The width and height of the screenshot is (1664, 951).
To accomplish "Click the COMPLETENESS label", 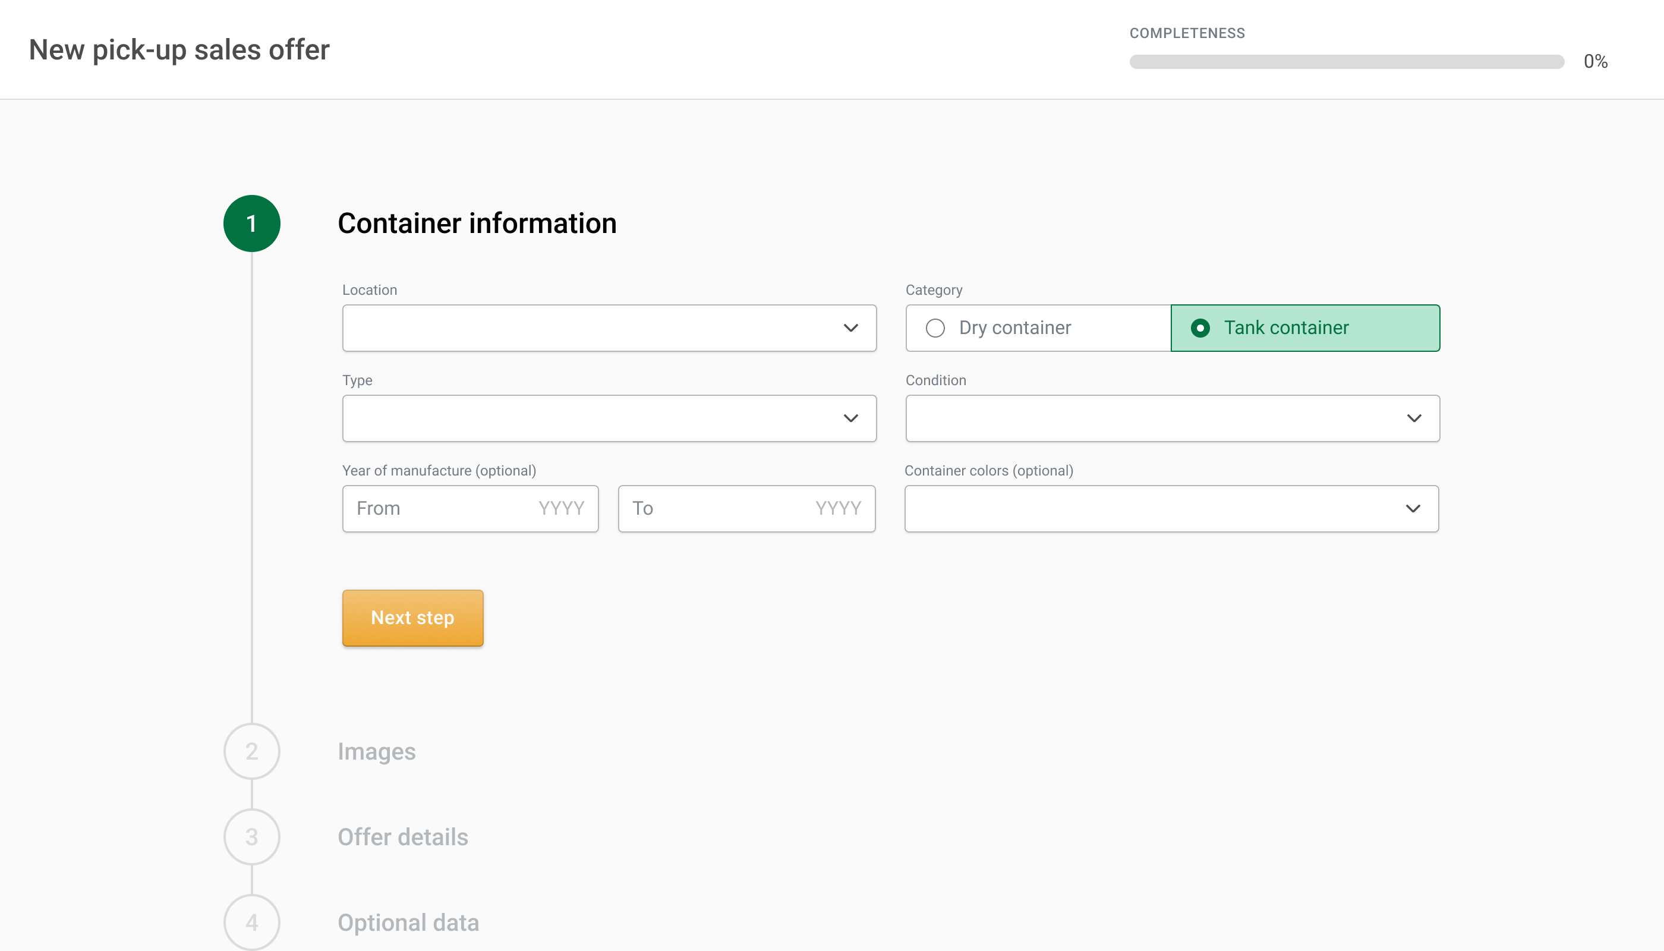I will (1187, 33).
